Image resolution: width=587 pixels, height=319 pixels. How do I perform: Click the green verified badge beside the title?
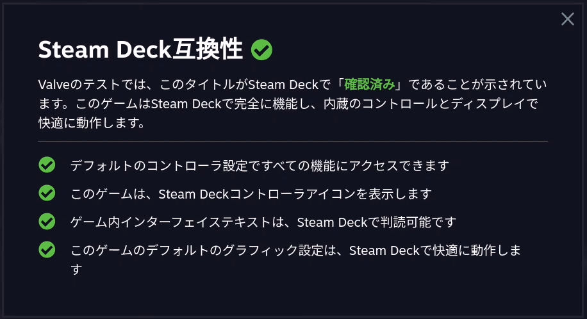[x=261, y=50]
